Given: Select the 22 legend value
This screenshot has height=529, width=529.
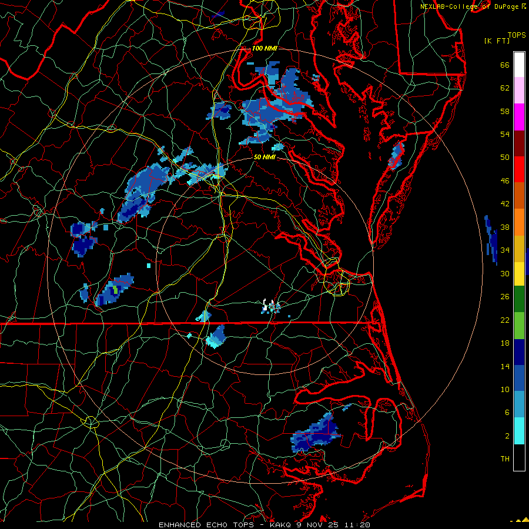Looking at the screenshot, I should (505, 320).
